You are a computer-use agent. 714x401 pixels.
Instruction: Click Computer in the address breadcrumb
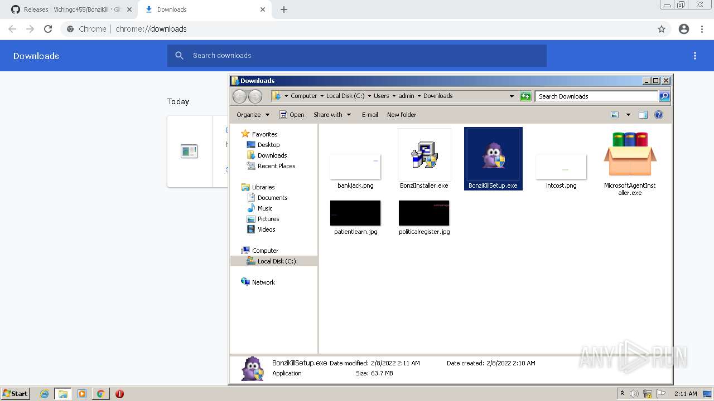tap(303, 96)
